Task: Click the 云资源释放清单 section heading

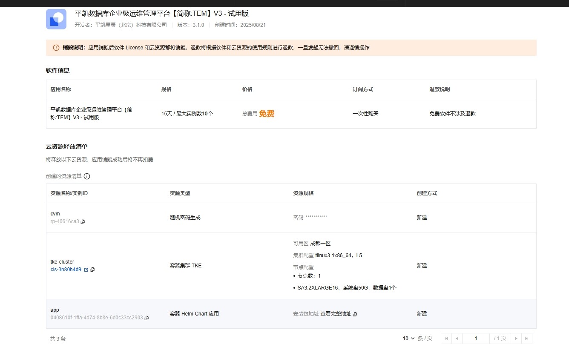Action: [x=67, y=146]
